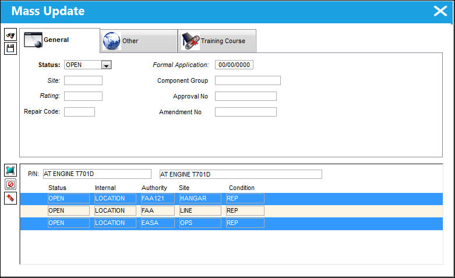Click the select all rows icon
This screenshot has height=278, width=455.
(10, 170)
